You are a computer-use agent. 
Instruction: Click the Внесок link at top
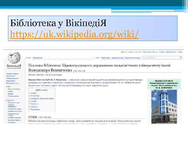155,52
